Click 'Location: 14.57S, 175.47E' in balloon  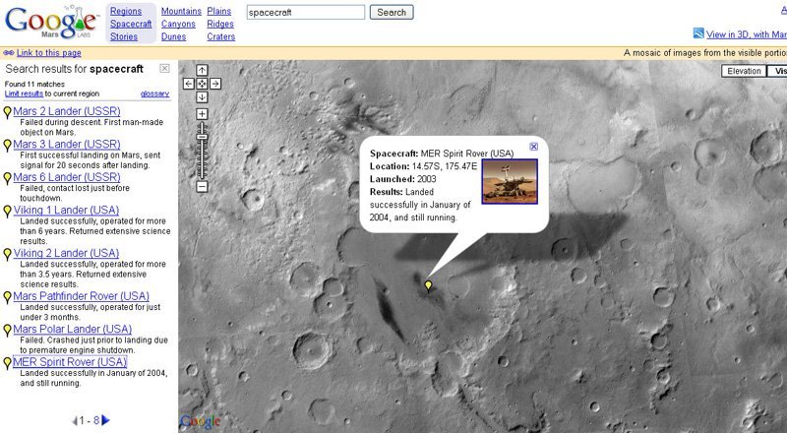coord(424,166)
